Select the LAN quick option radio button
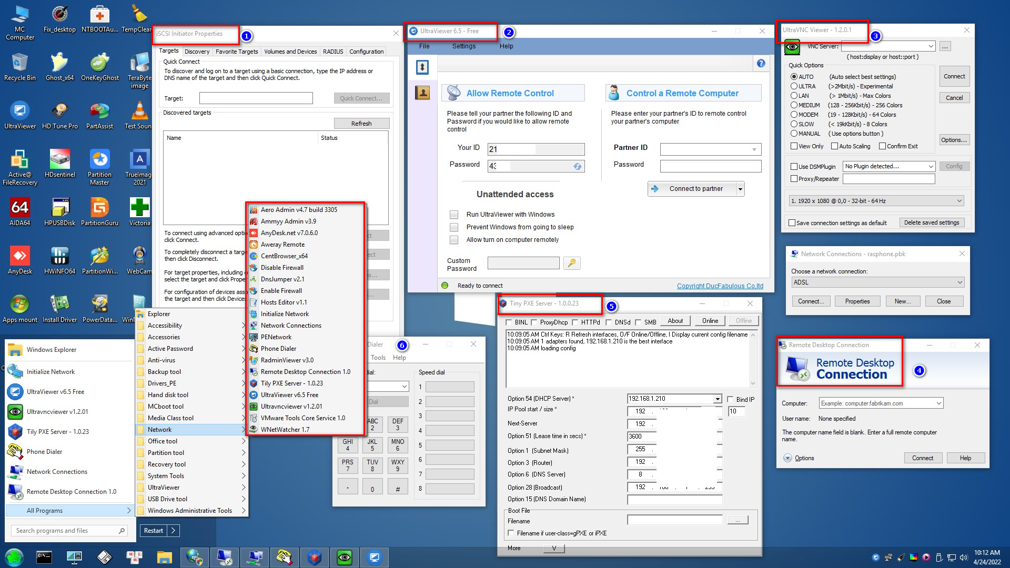This screenshot has width=1010, height=568. click(x=794, y=96)
